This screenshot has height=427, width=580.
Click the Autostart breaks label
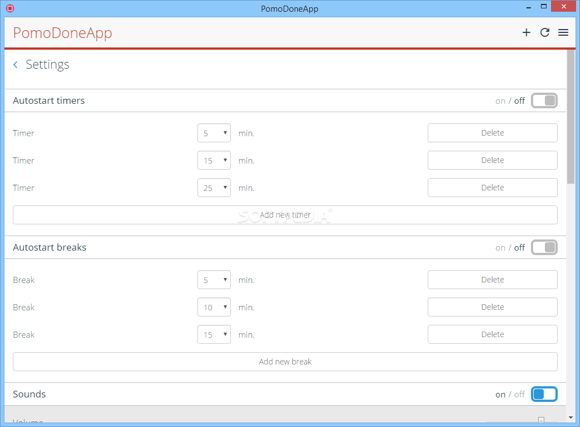click(50, 247)
